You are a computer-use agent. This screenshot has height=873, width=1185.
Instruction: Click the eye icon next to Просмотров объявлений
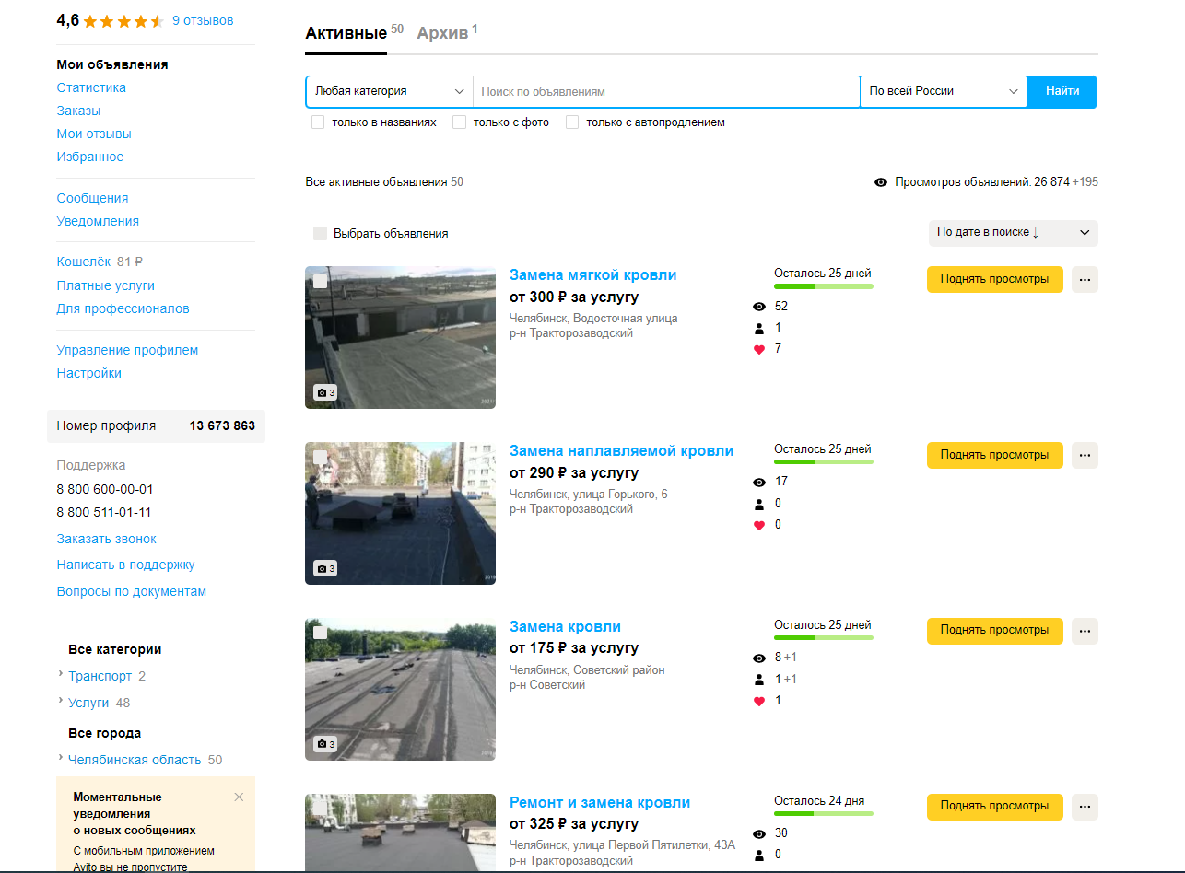[881, 182]
